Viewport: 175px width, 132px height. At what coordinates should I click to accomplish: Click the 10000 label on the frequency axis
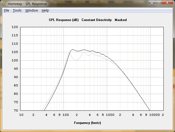(x=155, y=115)
